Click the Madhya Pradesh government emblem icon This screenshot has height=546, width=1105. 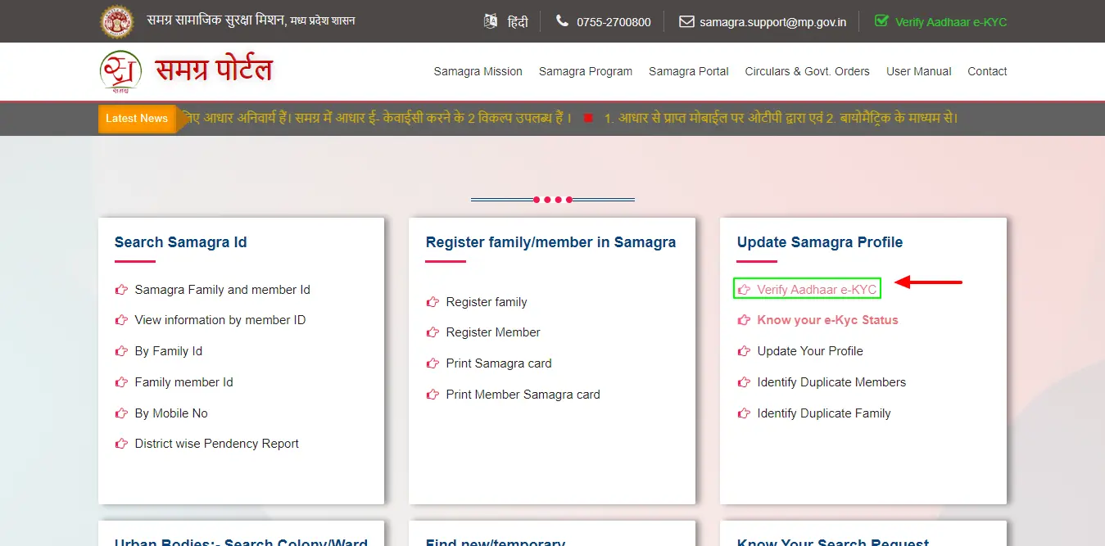point(117,21)
